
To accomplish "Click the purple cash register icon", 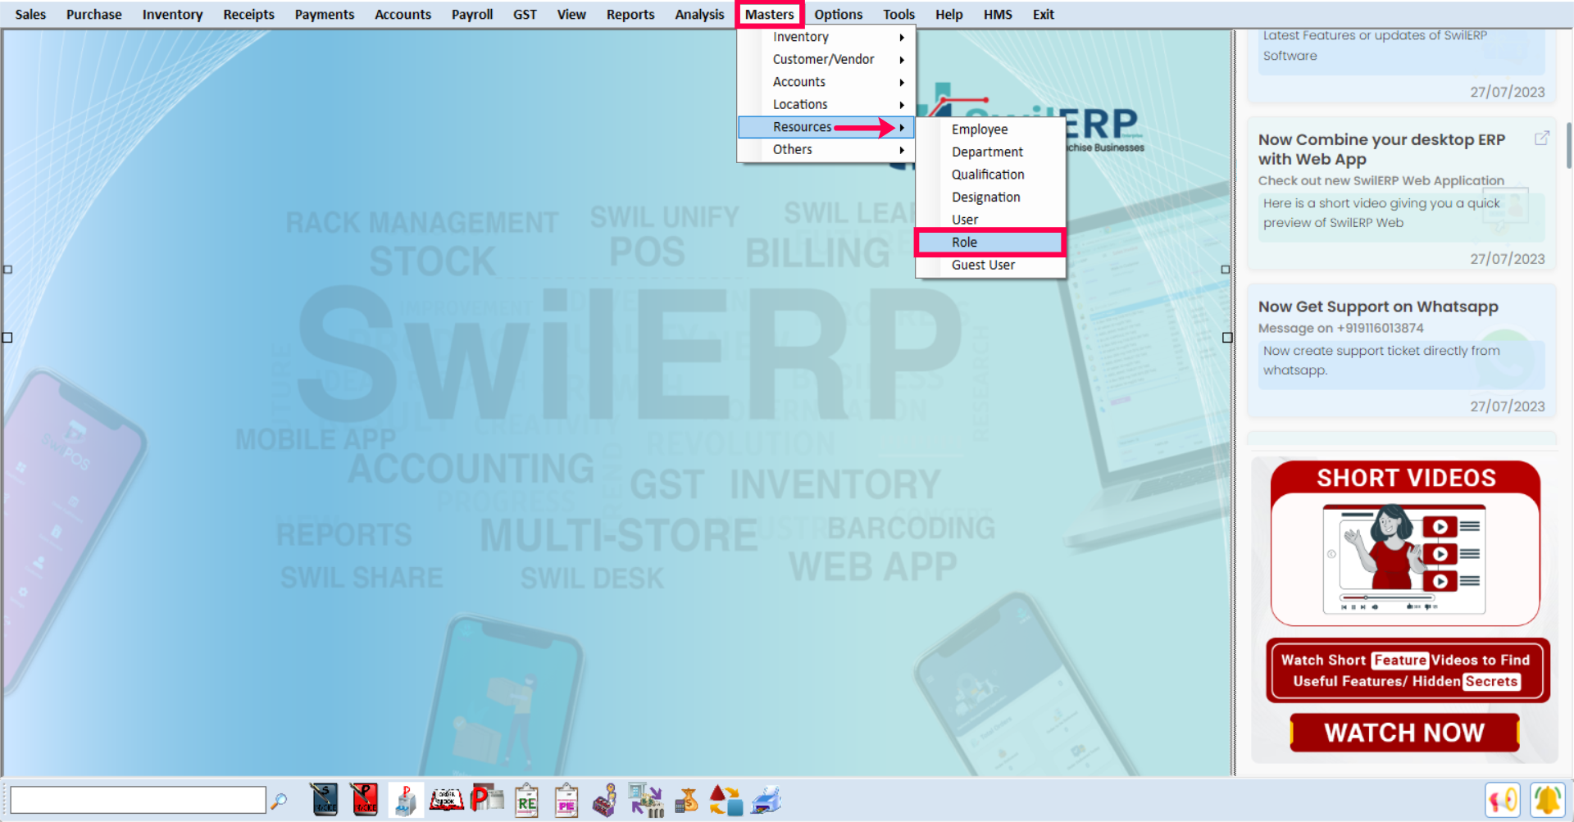I will tap(606, 801).
